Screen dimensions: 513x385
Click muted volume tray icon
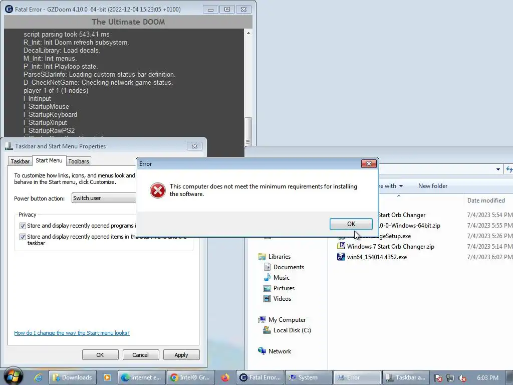(462, 378)
